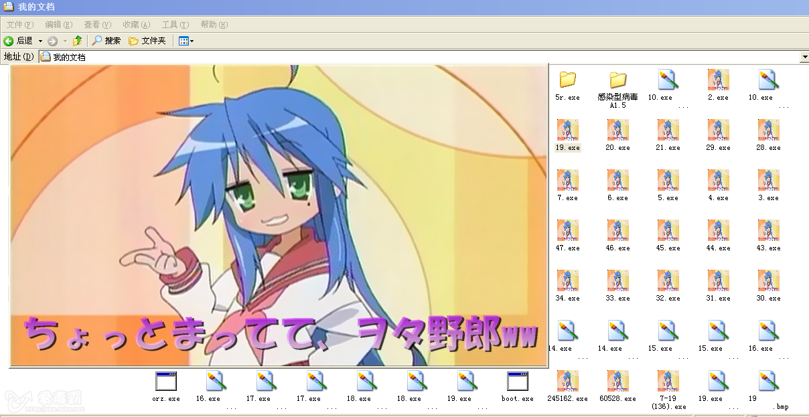Select the 245162.exe file icon
Viewport: 809px width, 417px height.
point(567,382)
